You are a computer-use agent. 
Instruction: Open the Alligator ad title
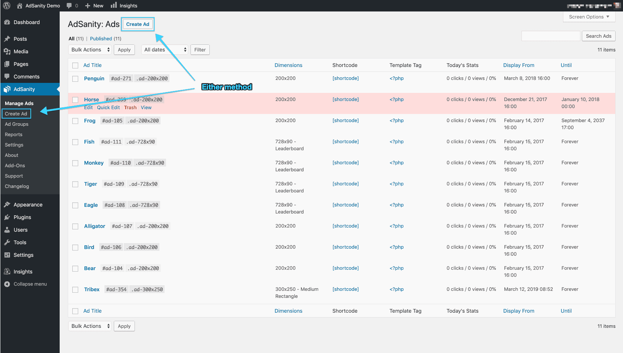[95, 226]
